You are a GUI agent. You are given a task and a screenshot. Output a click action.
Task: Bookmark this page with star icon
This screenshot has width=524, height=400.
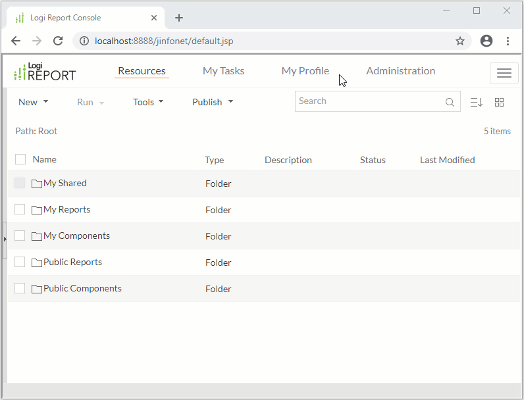(x=460, y=41)
